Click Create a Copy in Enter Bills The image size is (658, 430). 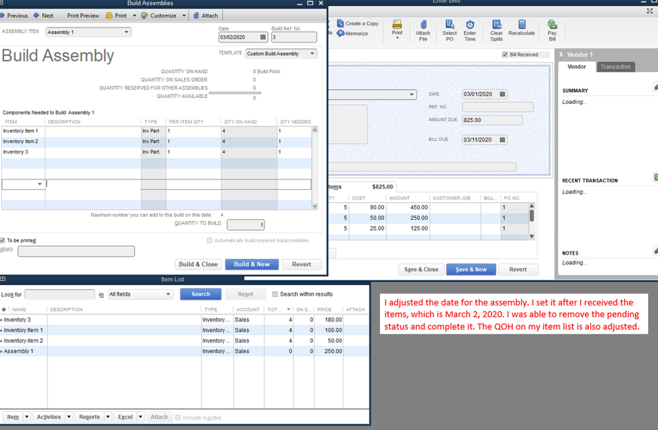358,24
